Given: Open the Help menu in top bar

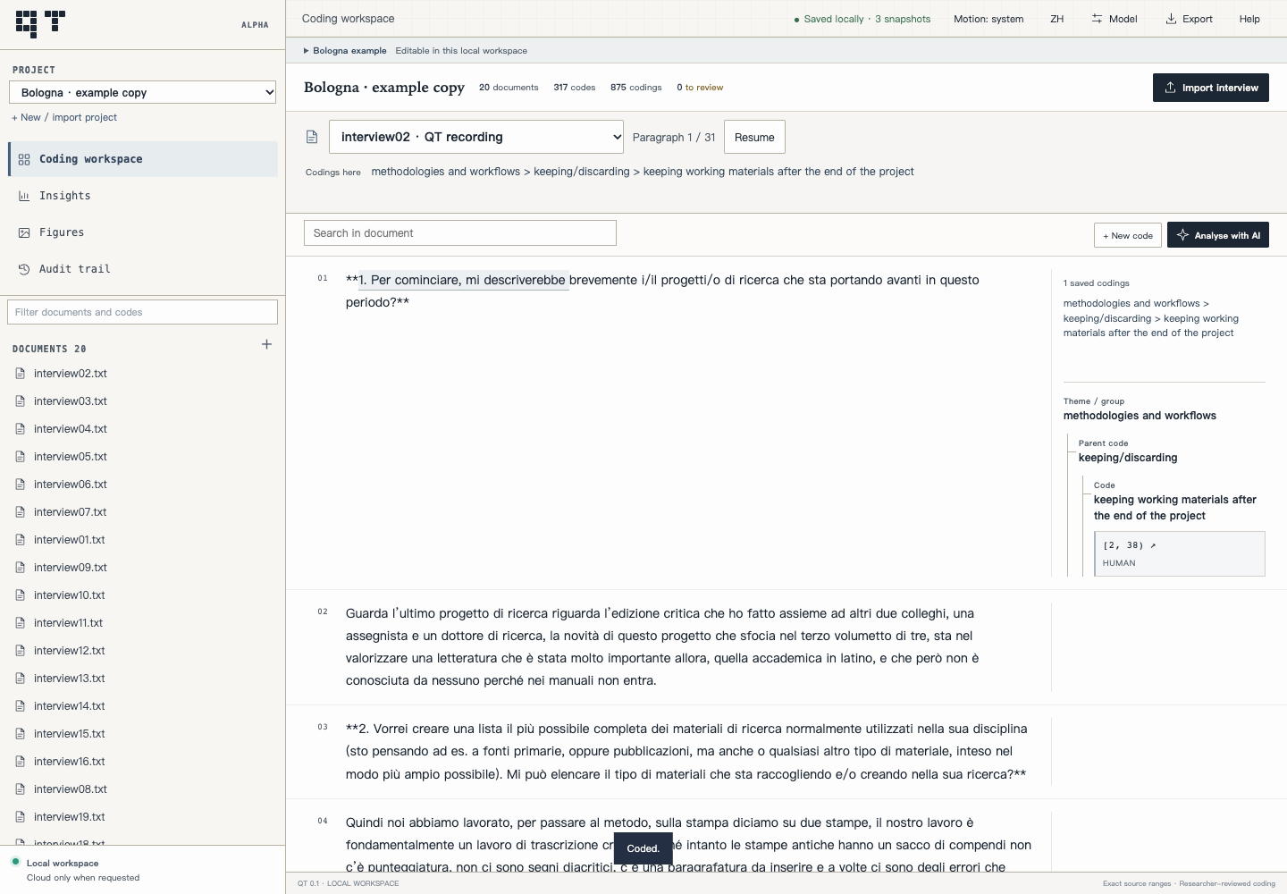Looking at the screenshot, I should click(x=1249, y=19).
